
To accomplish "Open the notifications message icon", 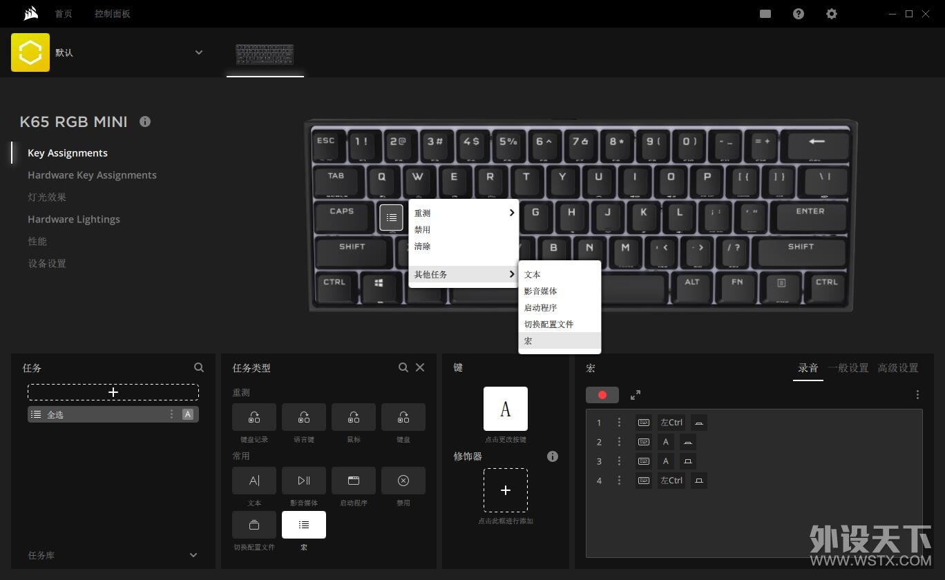I will pos(765,14).
